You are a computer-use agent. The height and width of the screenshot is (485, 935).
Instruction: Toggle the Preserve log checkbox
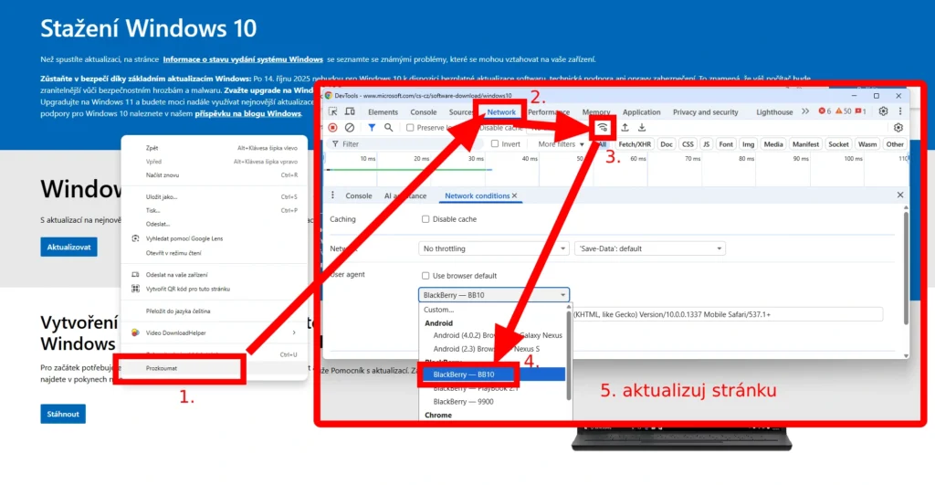coord(410,128)
